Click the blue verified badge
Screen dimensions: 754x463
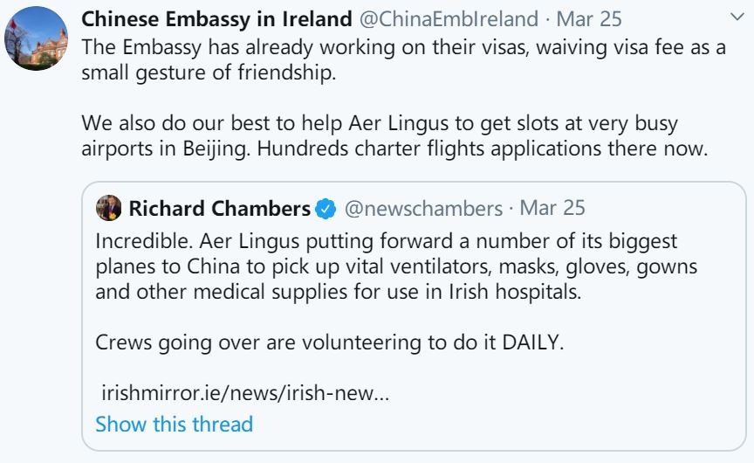tap(326, 210)
